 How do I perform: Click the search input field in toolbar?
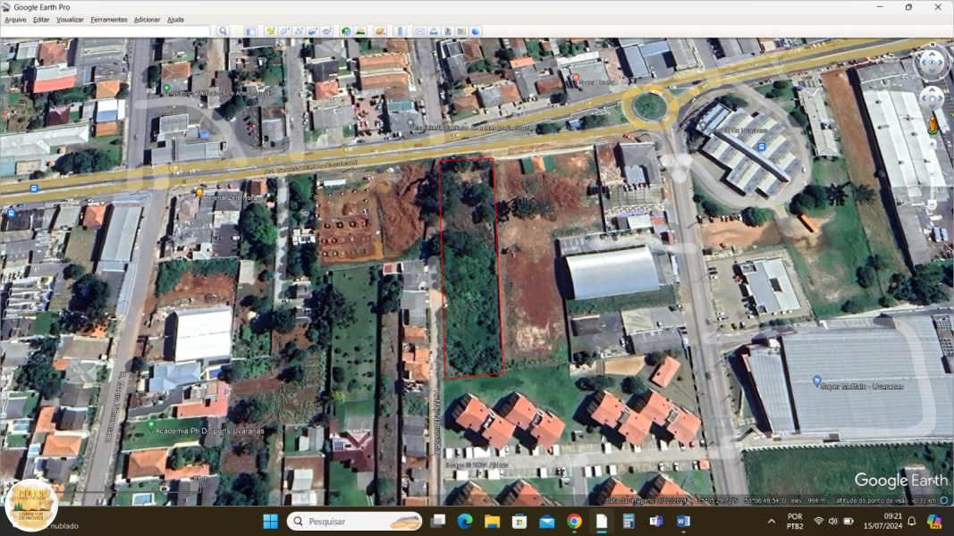click(106, 31)
